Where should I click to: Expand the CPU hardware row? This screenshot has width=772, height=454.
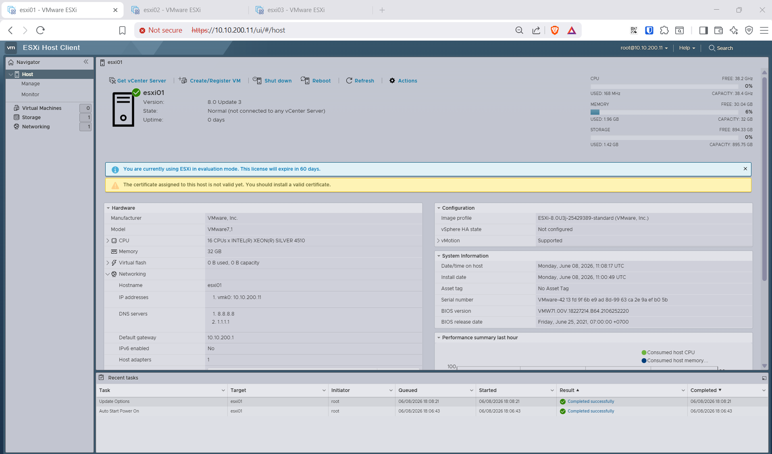coord(108,241)
